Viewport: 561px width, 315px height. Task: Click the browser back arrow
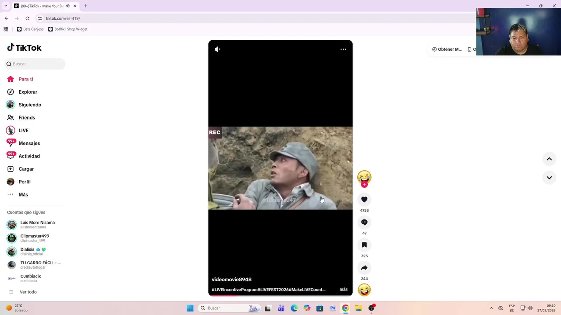(x=6, y=18)
